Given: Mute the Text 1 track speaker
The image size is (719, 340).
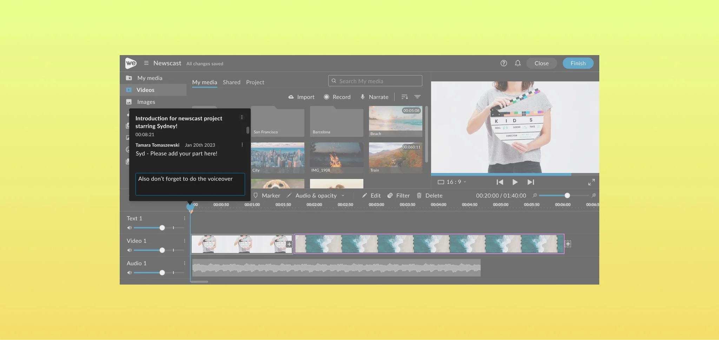Looking at the screenshot, I should [x=129, y=228].
